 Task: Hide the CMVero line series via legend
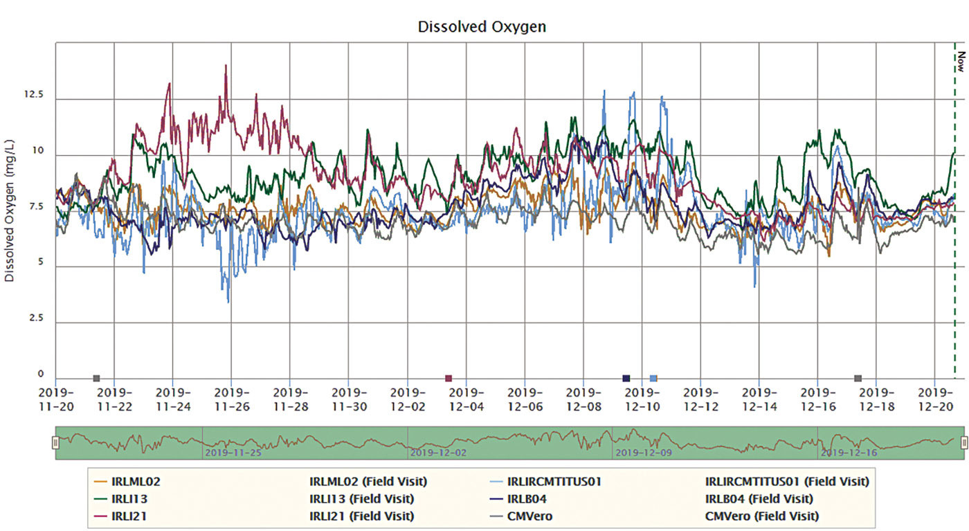531,516
